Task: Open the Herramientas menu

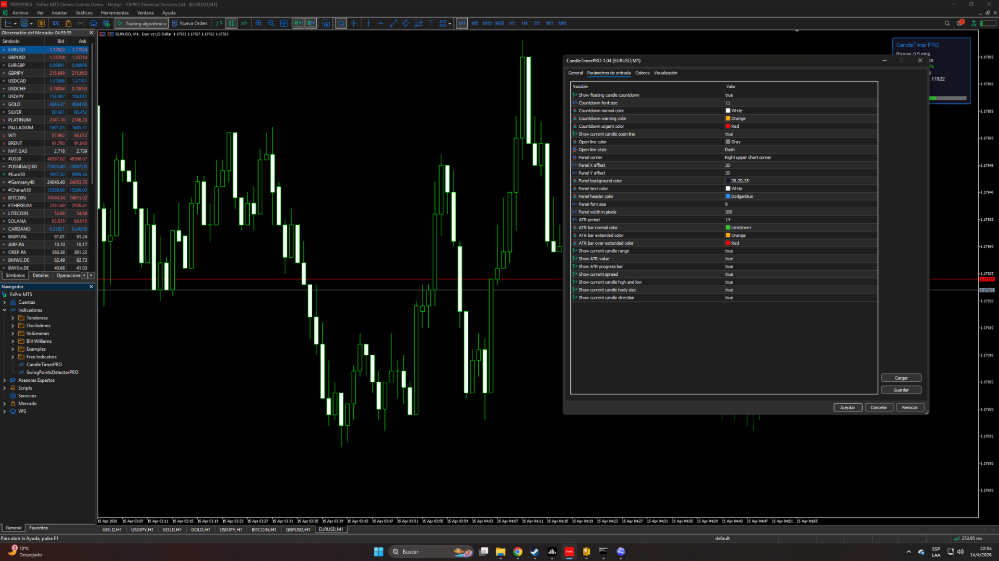Action: [114, 13]
